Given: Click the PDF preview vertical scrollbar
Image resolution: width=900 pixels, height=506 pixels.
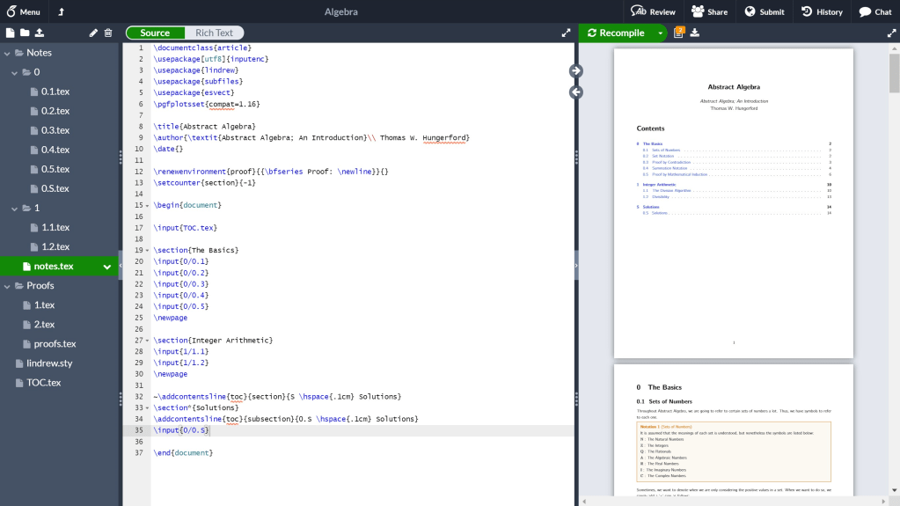Looking at the screenshot, I should 894,75.
